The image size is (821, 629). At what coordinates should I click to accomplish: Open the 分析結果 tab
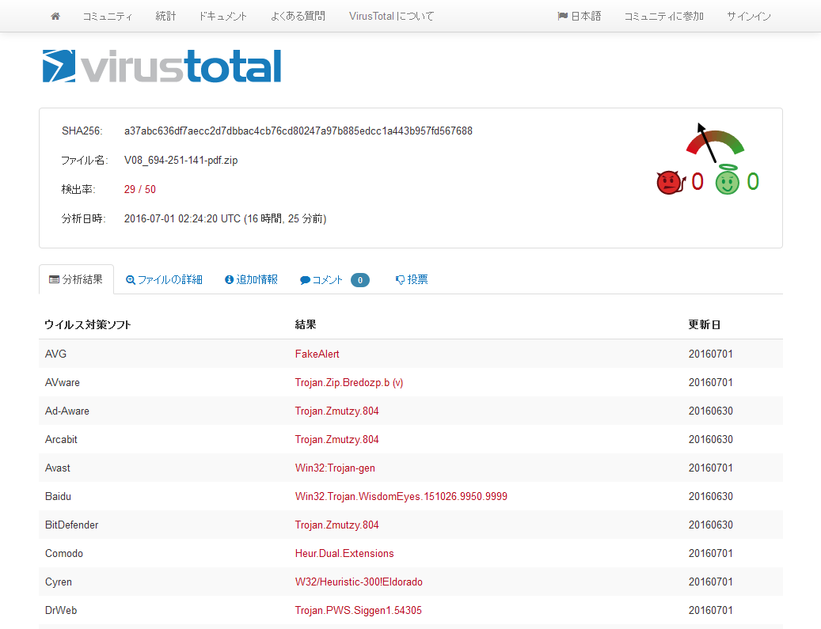pos(76,279)
